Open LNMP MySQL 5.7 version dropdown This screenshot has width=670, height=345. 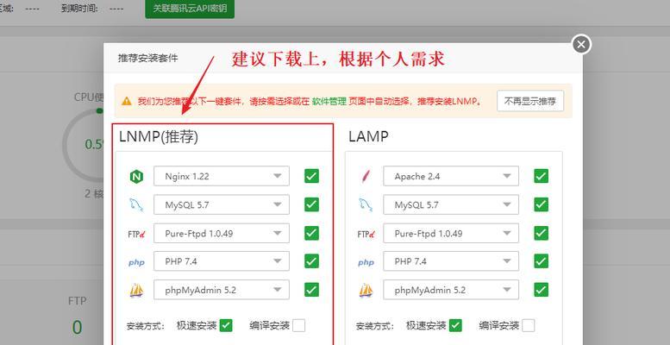click(x=222, y=204)
